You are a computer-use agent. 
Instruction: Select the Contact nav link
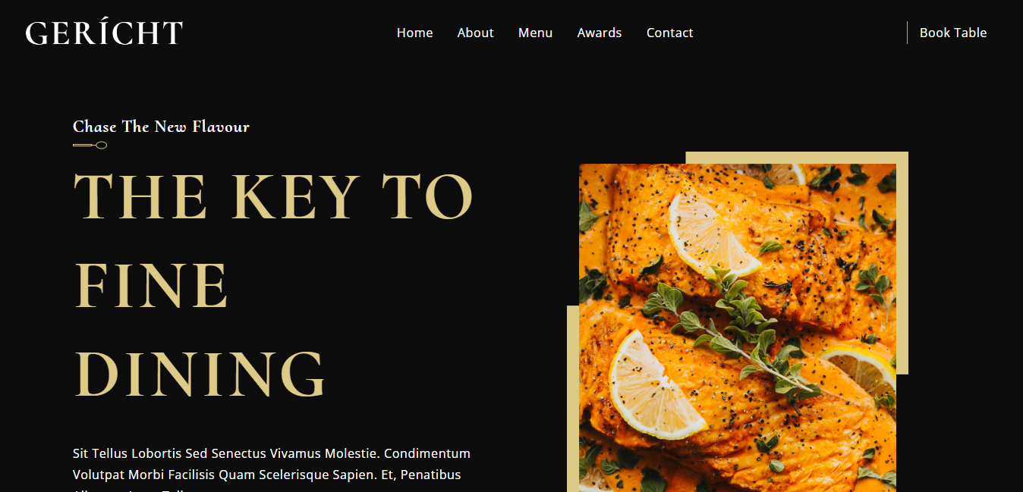click(x=669, y=33)
